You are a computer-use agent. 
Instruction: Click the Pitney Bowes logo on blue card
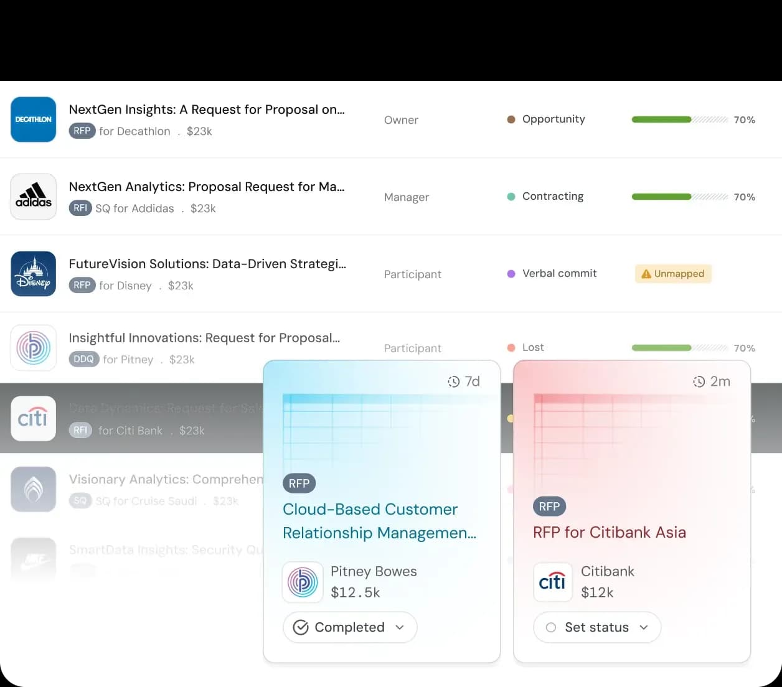303,582
